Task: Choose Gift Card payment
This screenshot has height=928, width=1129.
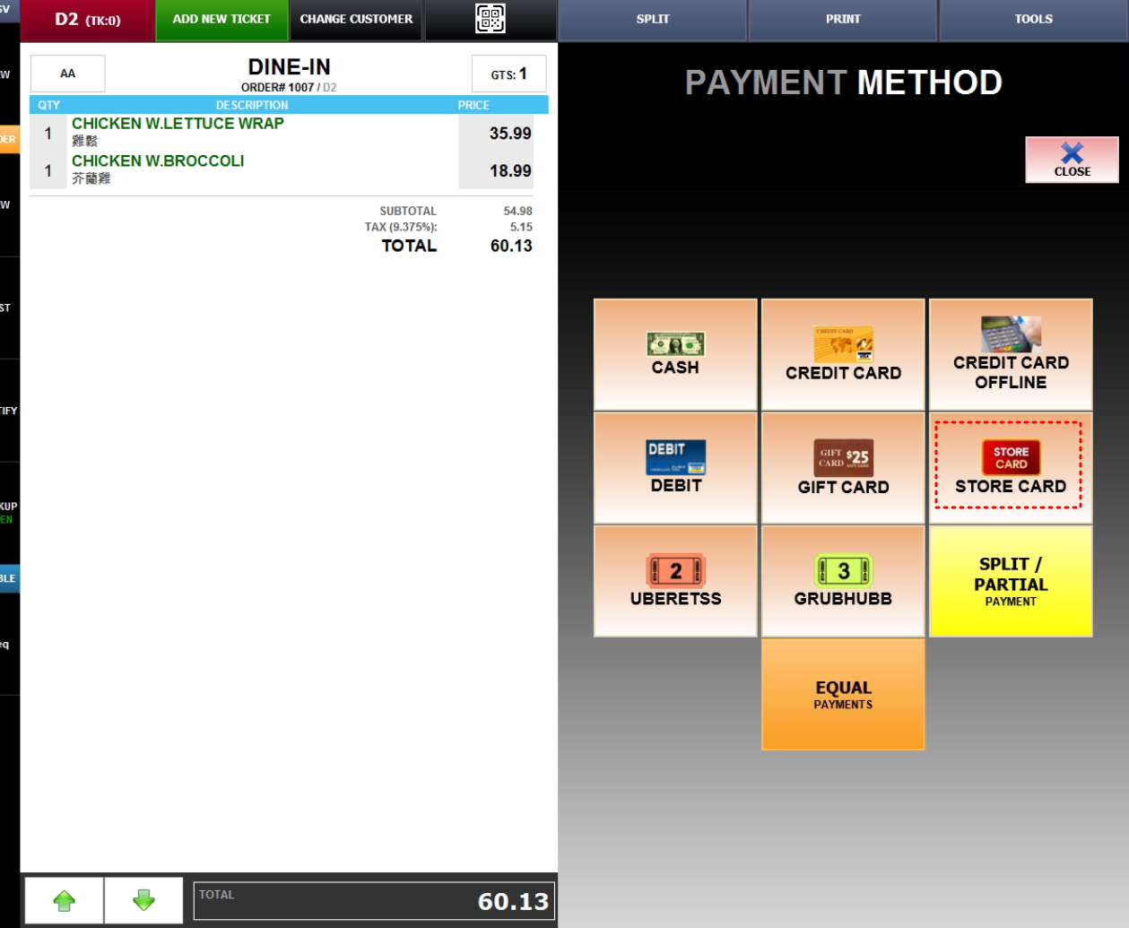Action: pyautogui.click(x=843, y=468)
